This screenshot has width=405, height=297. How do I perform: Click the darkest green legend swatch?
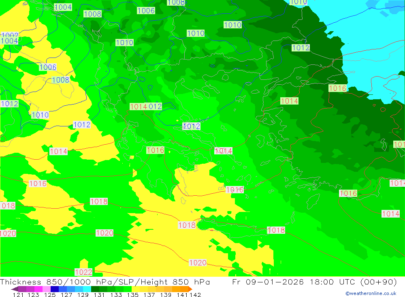point(95,289)
